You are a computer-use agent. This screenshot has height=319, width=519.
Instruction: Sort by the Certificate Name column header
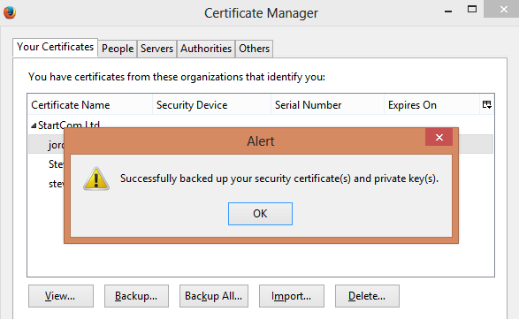click(90, 105)
